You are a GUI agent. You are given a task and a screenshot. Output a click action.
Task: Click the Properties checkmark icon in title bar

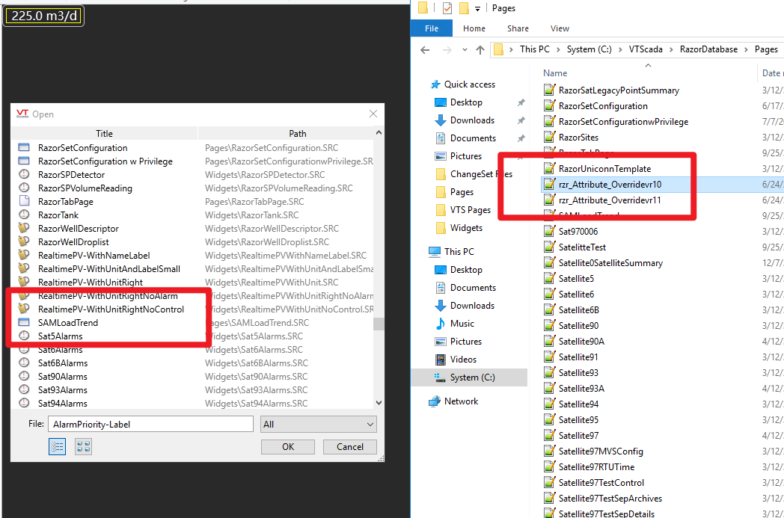(447, 8)
